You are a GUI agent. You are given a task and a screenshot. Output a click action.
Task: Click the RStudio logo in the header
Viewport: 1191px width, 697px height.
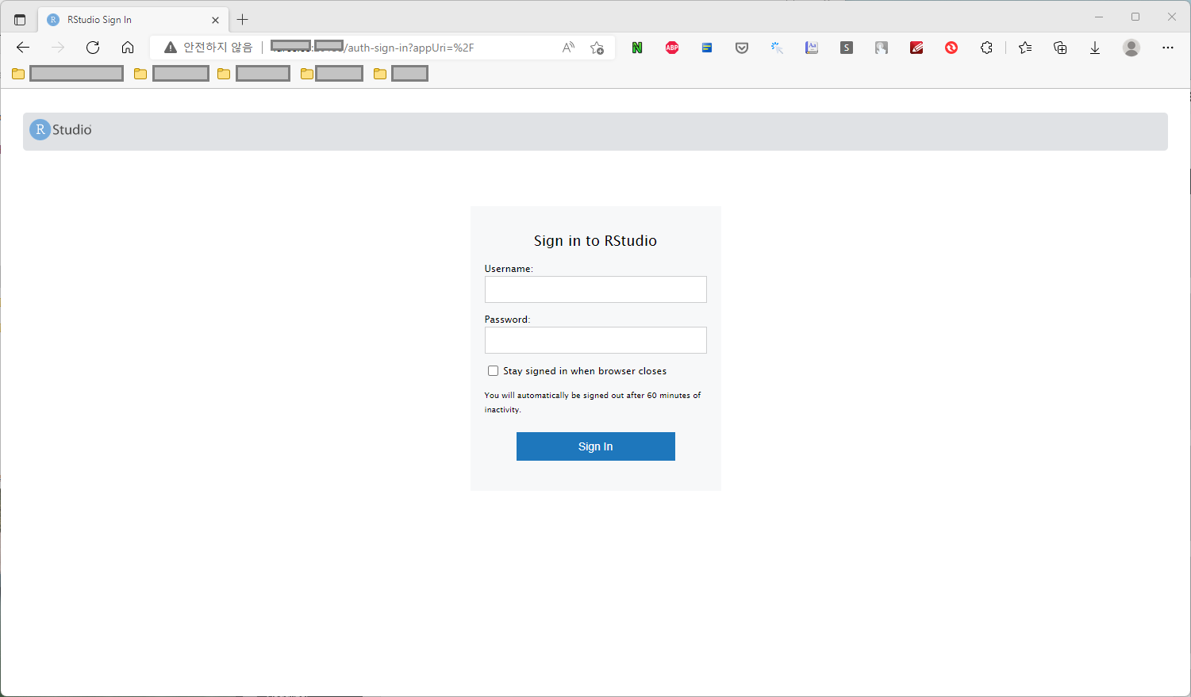click(x=61, y=129)
